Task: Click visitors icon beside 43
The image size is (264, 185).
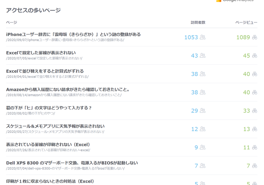Action: coord(203,56)
